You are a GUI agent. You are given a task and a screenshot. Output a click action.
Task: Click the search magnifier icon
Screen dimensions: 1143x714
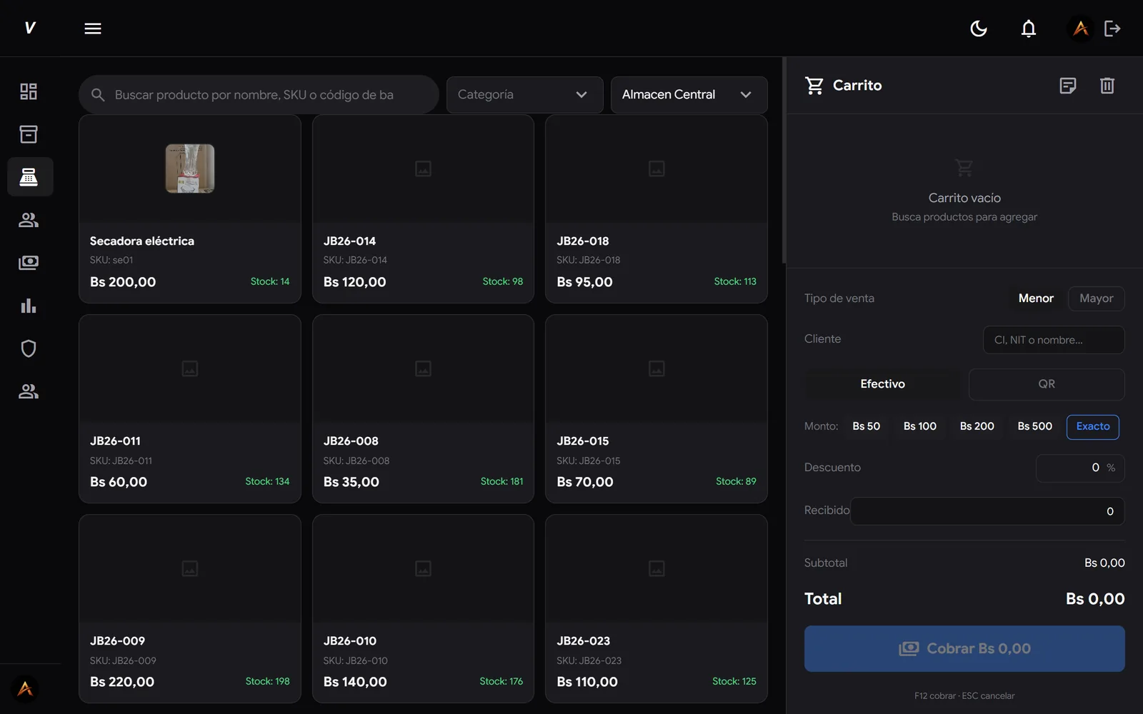click(98, 95)
